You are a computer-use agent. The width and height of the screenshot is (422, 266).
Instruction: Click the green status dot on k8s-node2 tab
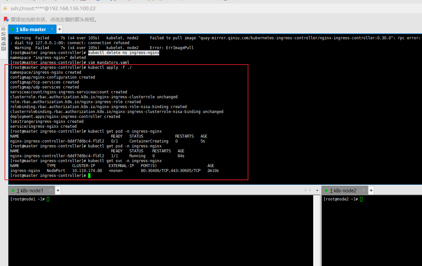tap(326, 191)
